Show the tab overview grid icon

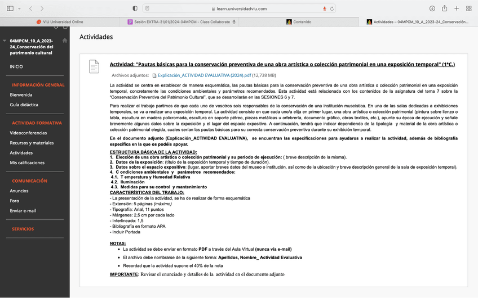pyautogui.click(x=468, y=8)
